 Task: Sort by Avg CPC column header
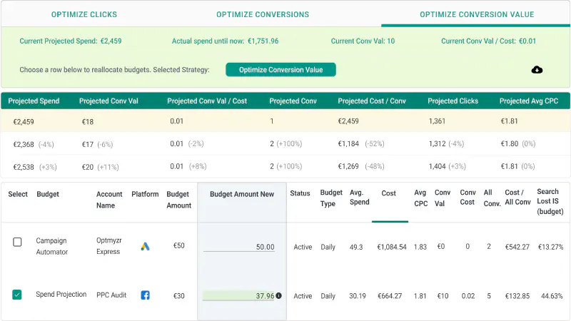pyautogui.click(x=420, y=198)
